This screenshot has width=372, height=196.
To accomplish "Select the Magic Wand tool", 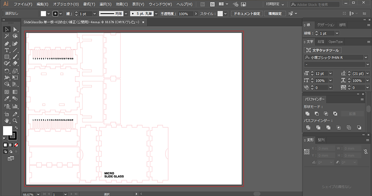I will click(7, 36).
